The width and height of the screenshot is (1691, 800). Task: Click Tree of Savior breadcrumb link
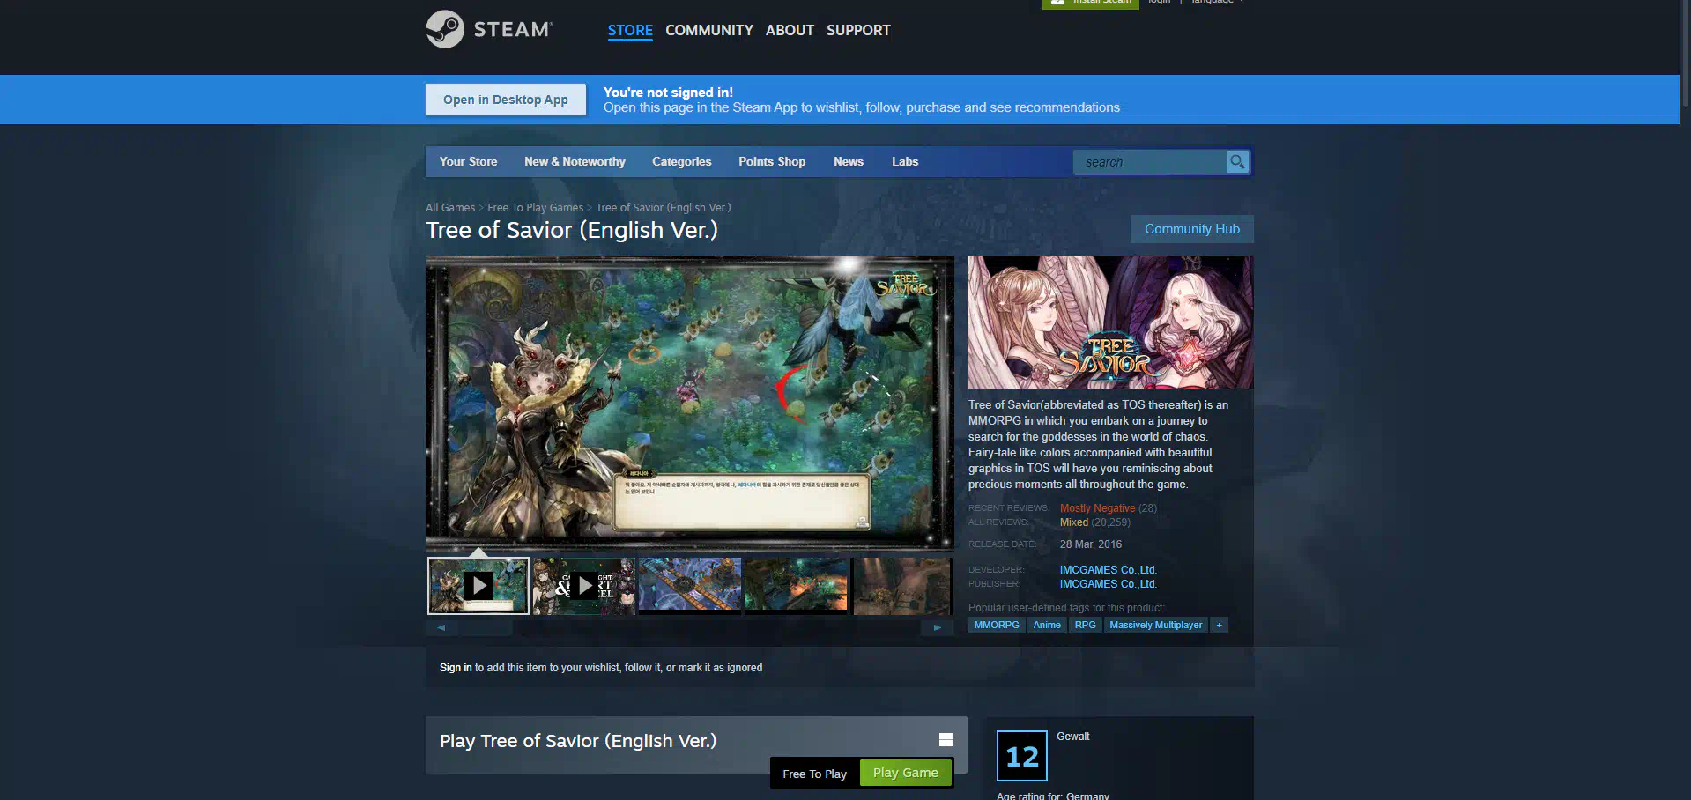(x=664, y=208)
